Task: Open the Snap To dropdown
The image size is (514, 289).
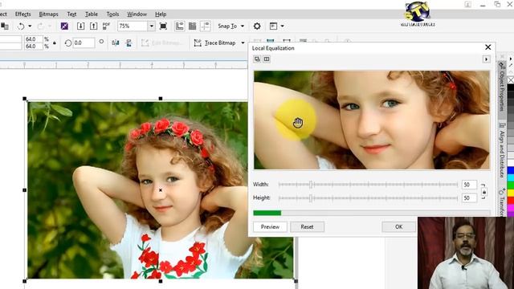Action: point(230,26)
